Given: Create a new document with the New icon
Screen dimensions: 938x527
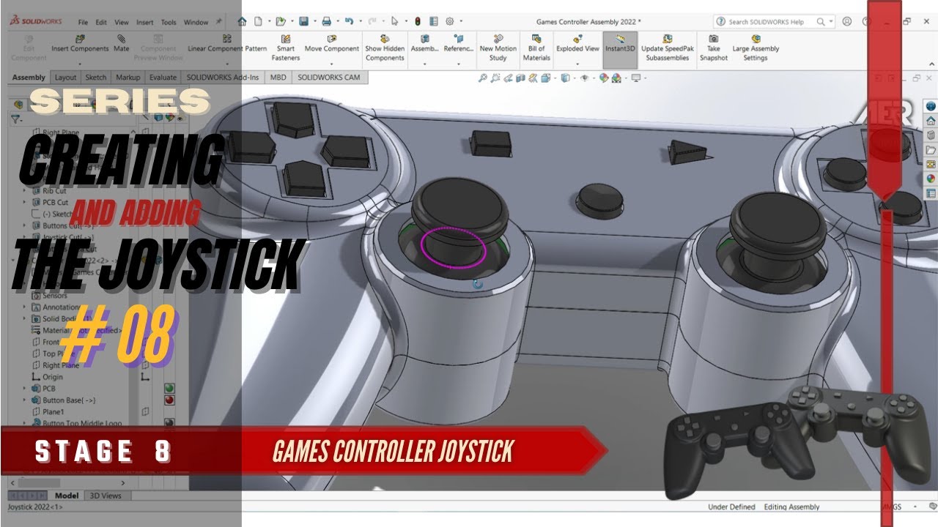Looking at the screenshot, I should (x=257, y=22).
